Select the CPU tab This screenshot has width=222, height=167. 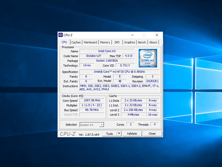click(64, 42)
